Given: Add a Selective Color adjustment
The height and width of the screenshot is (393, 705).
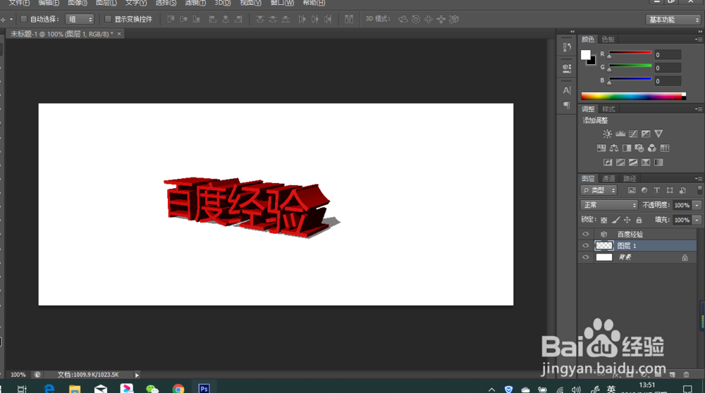Looking at the screenshot, I should click(646, 162).
